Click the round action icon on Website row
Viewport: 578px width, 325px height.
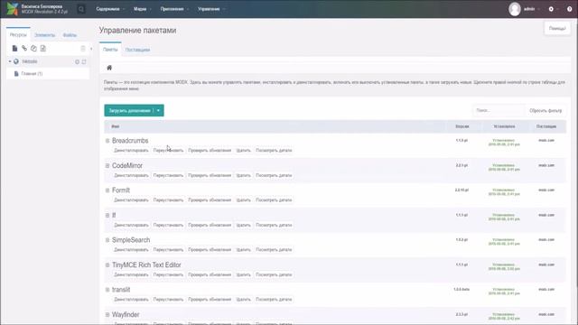click(78, 62)
